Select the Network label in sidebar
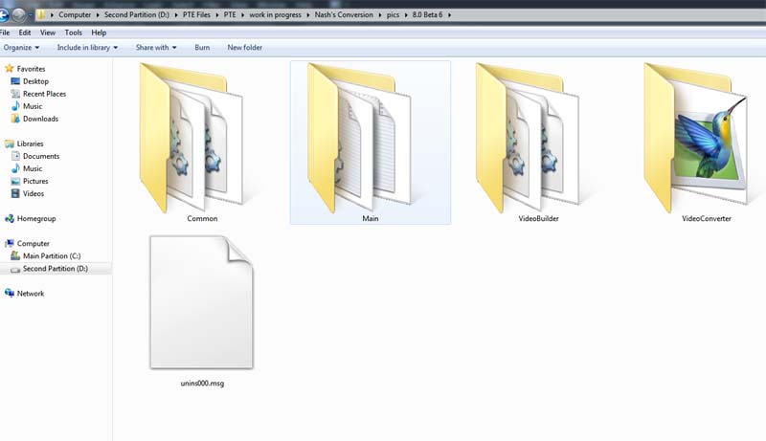Image resolution: width=766 pixels, height=441 pixels. [x=31, y=293]
